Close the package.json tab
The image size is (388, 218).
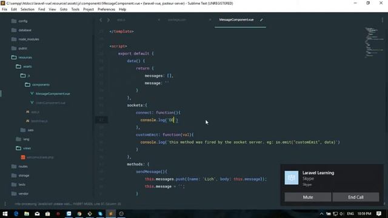[x=210, y=19]
